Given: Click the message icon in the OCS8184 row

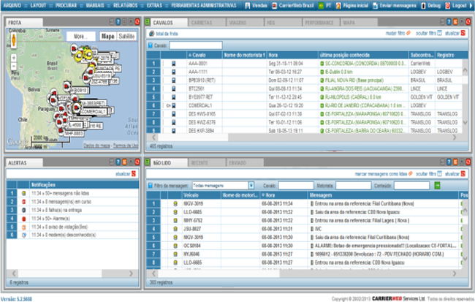Looking at the screenshot, I should pyautogui.click(x=175, y=246).
